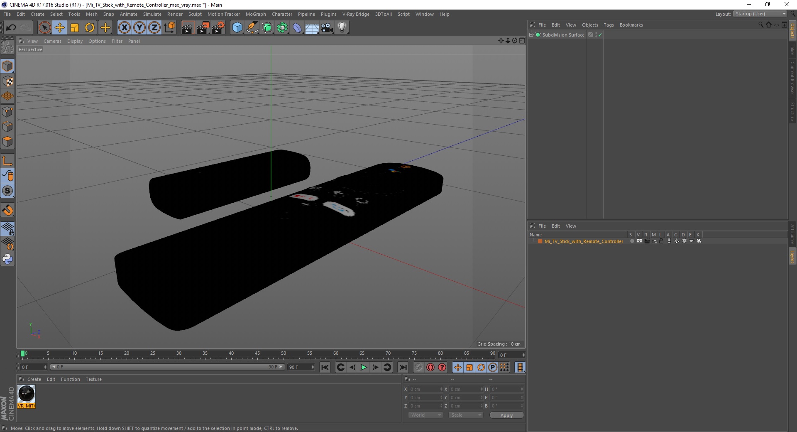Viewport: 797px width, 432px height.
Task: Switch to Polygons mode
Action: point(7,142)
